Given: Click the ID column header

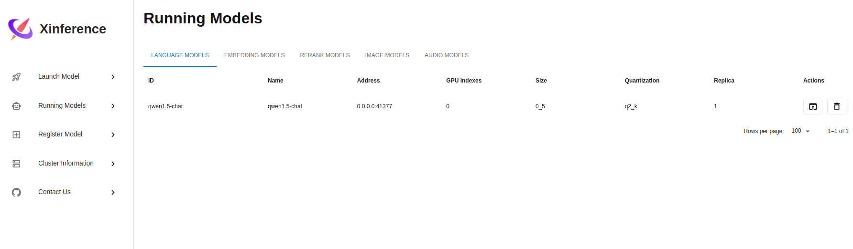Looking at the screenshot, I should point(151,81).
